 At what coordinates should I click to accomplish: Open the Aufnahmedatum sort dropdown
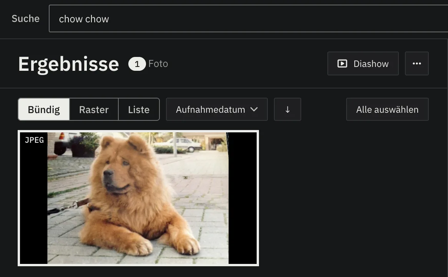[217, 109]
